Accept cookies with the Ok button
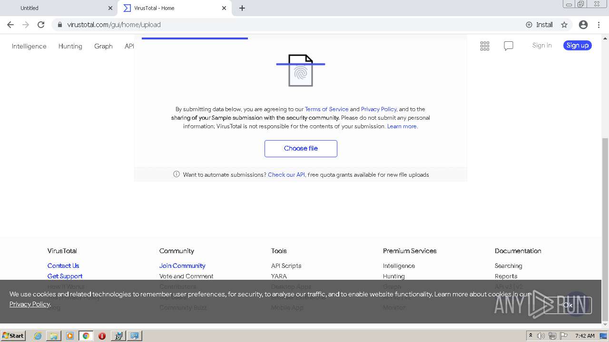 (568, 305)
